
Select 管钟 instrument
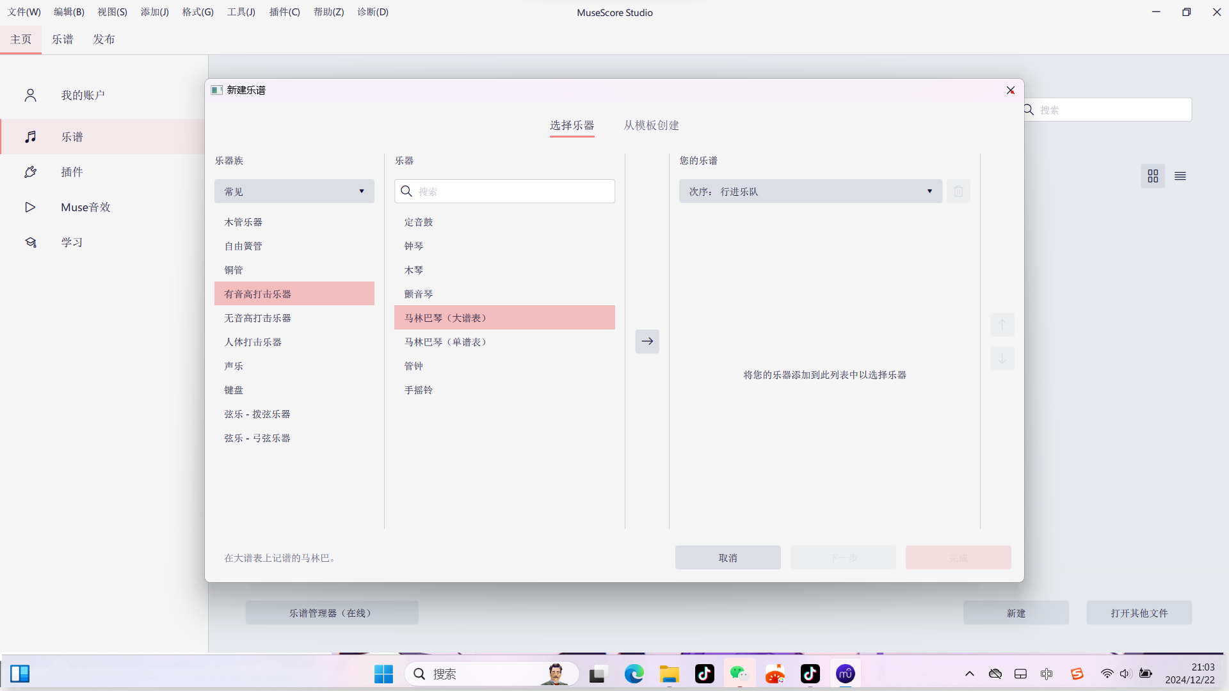point(504,366)
